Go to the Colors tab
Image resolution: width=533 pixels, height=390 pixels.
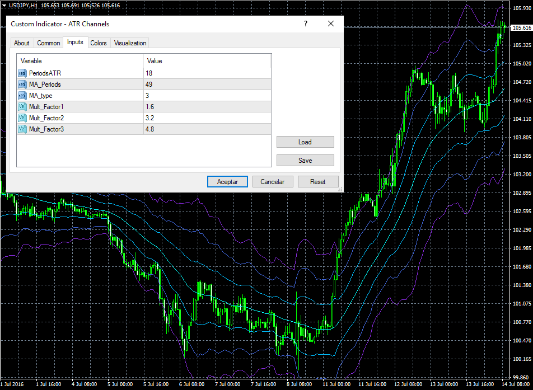pos(99,43)
